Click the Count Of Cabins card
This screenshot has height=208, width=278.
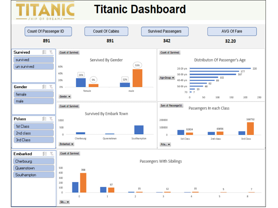pyautogui.click(x=106, y=31)
